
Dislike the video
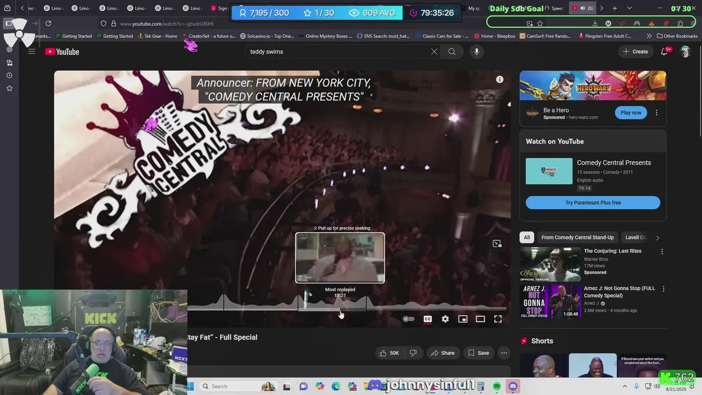414,353
